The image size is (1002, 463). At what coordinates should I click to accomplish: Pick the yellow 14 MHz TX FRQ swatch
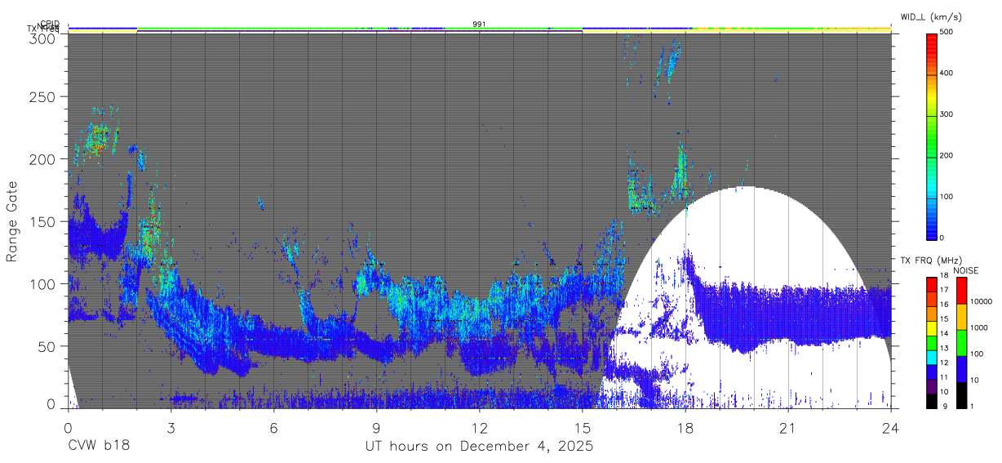coord(931,328)
